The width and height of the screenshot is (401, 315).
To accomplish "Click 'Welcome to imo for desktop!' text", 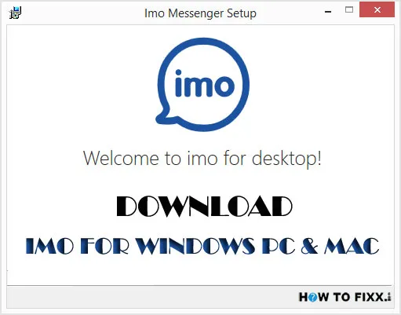I will pyautogui.click(x=202, y=159).
